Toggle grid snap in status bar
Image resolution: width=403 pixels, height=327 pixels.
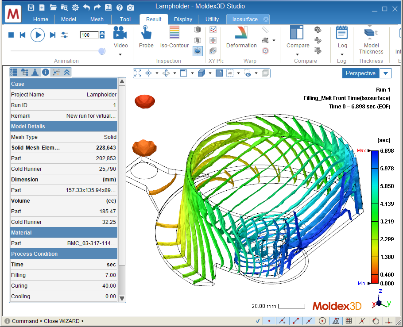click(x=349, y=321)
